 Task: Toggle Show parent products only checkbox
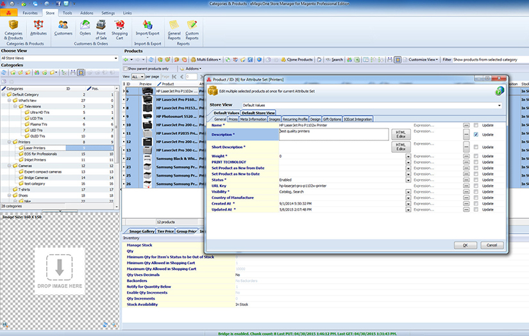click(125, 68)
